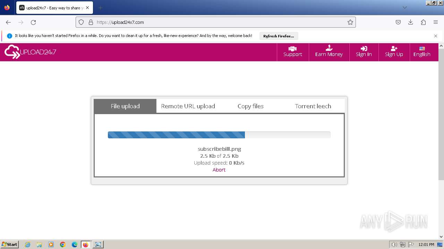Reload the current page
This screenshot has width=444, height=249.
(x=33, y=22)
